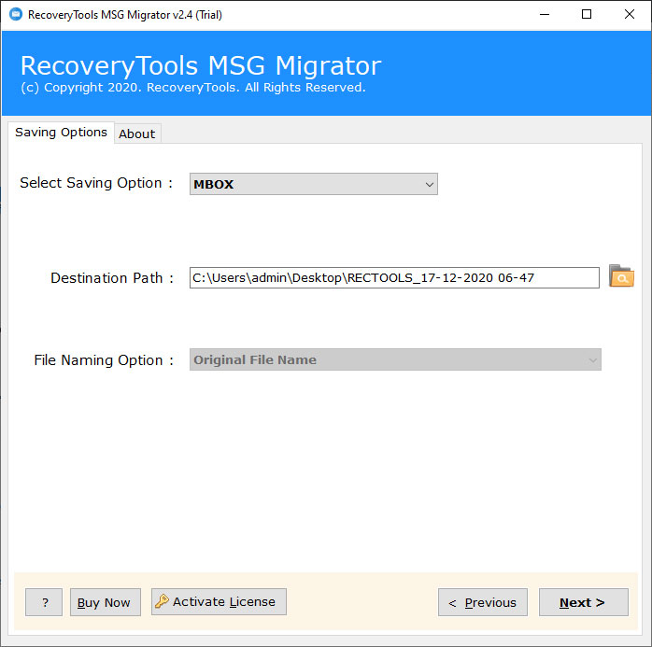This screenshot has width=652, height=647.
Task: Open the Select Saving Option dropdown showing MBOX
Action: [x=314, y=184]
